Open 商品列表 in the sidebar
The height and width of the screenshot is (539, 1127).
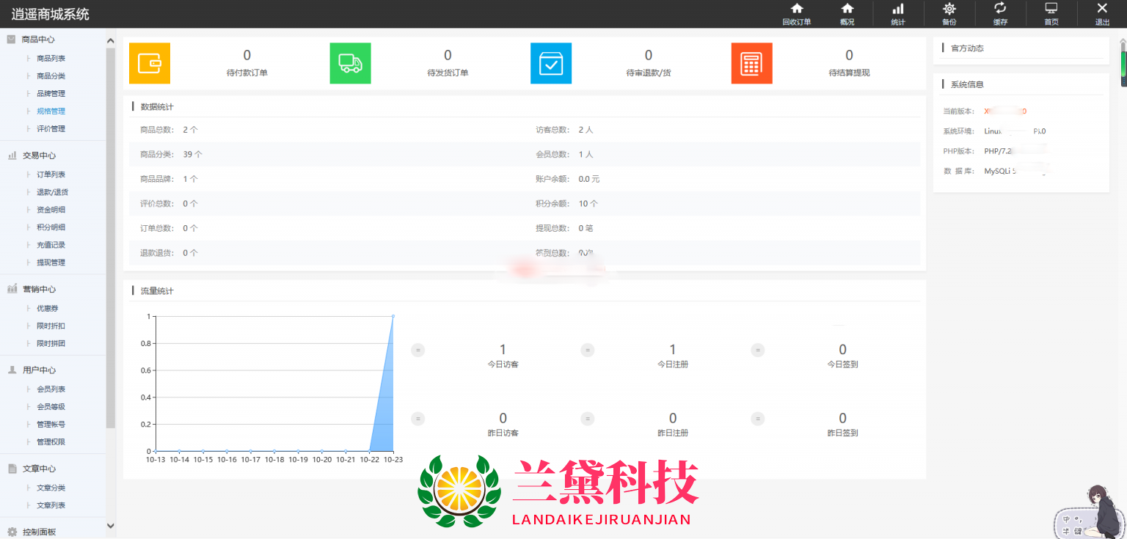(51, 59)
